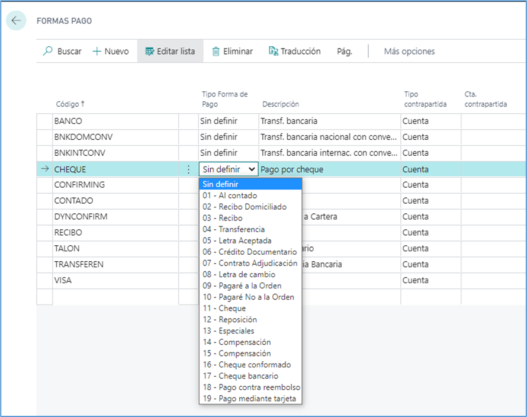
Task: Open the Pág. toolbar menu
Action: coord(344,52)
